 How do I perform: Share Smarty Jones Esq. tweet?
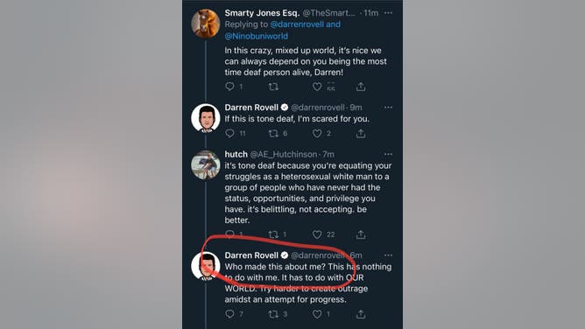pos(361,87)
